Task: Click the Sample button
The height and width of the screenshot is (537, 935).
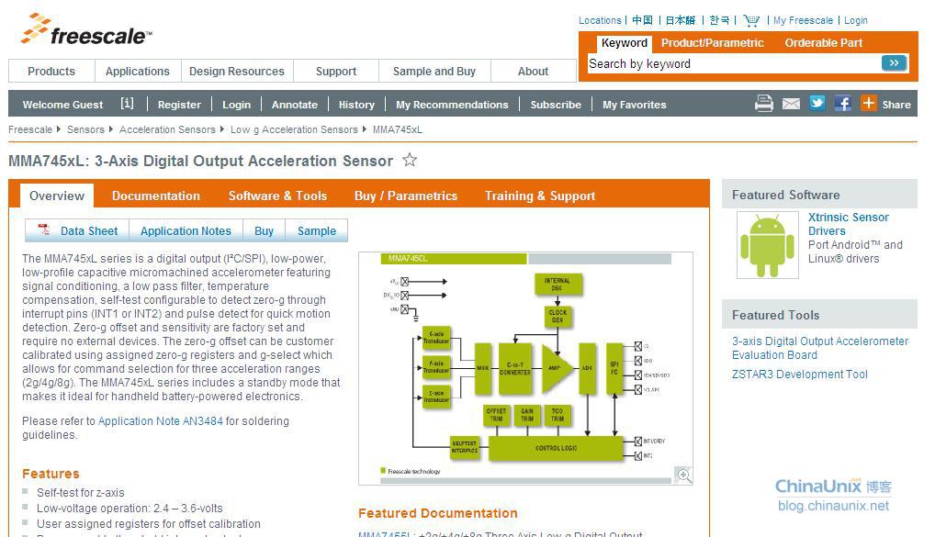Action: (x=317, y=230)
